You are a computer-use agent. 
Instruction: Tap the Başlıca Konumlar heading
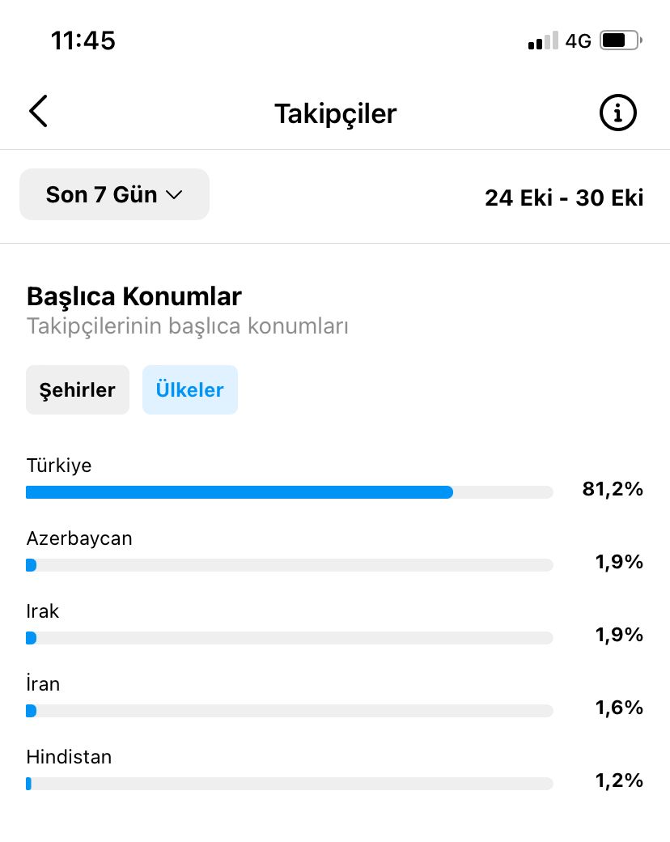click(134, 296)
